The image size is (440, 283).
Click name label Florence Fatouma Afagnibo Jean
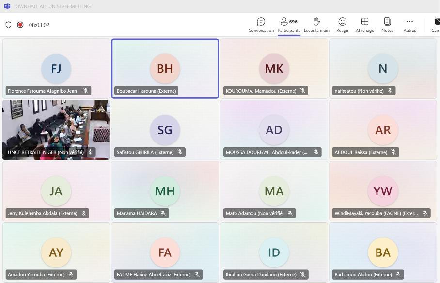tap(42, 91)
